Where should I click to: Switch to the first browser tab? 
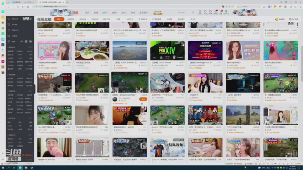tap(23, 2)
